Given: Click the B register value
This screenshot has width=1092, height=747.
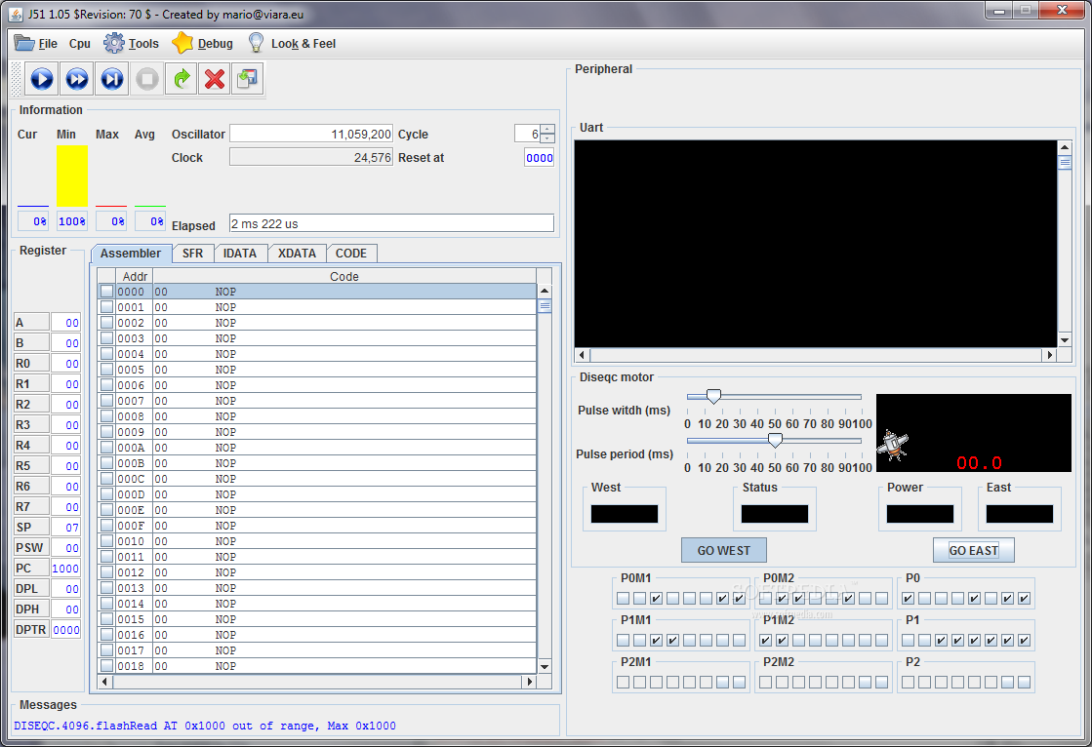Looking at the screenshot, I should click(65, 342).
